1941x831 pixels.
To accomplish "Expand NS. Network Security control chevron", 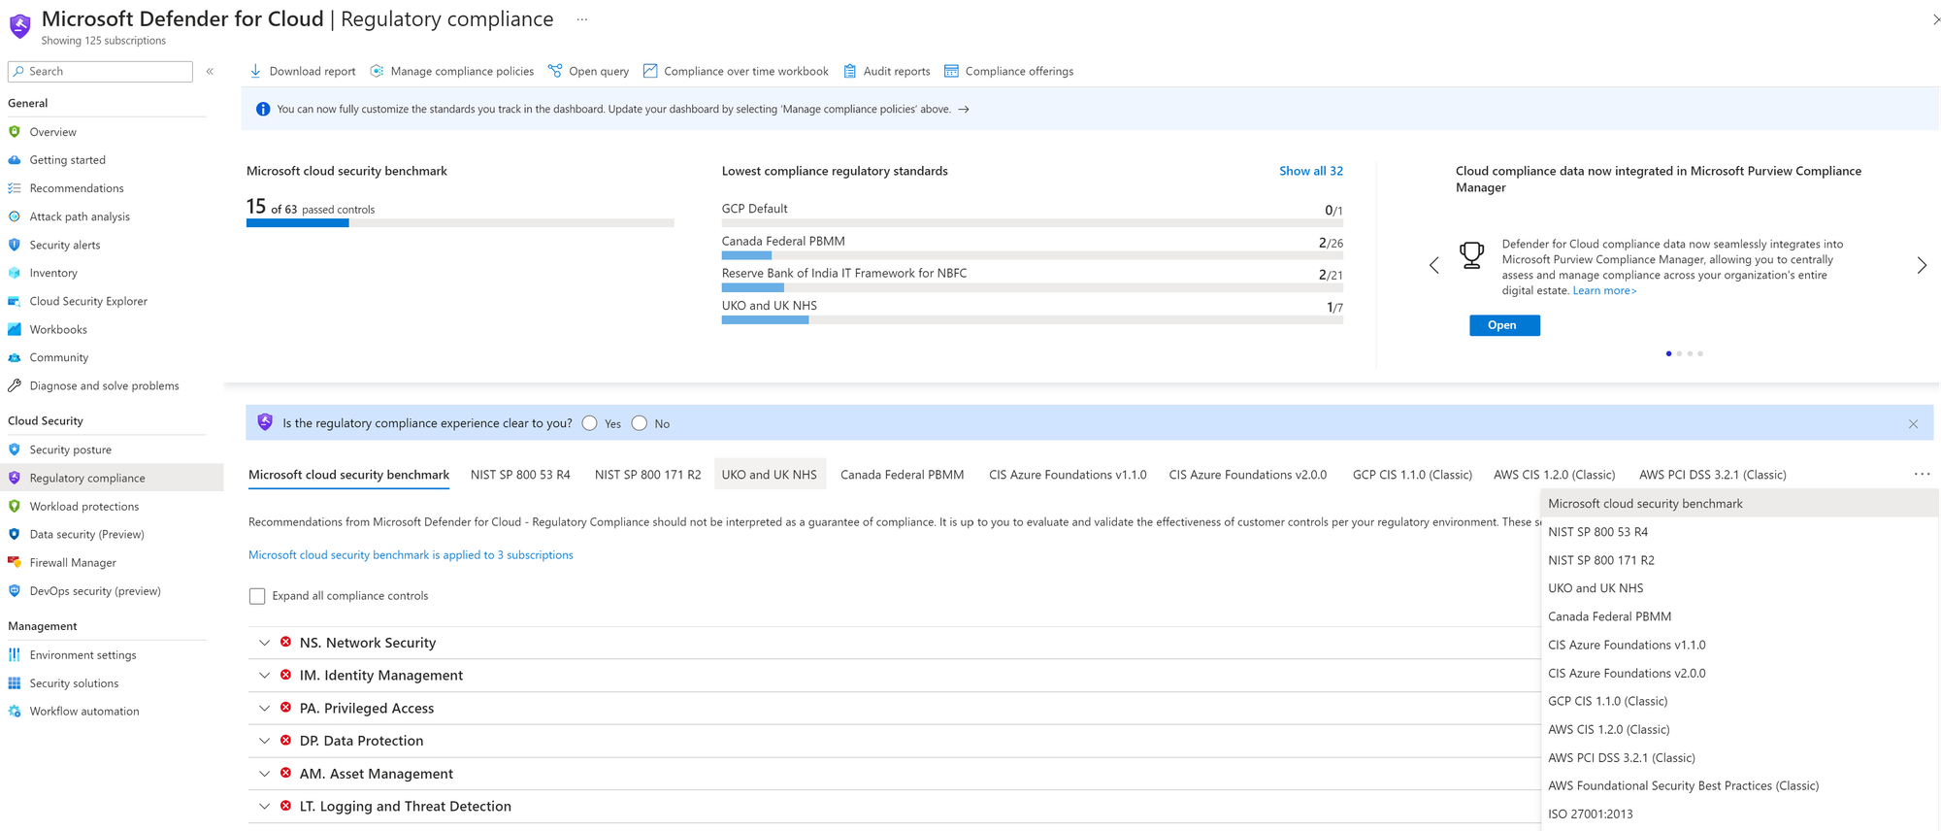I will (x=264, y=643).
